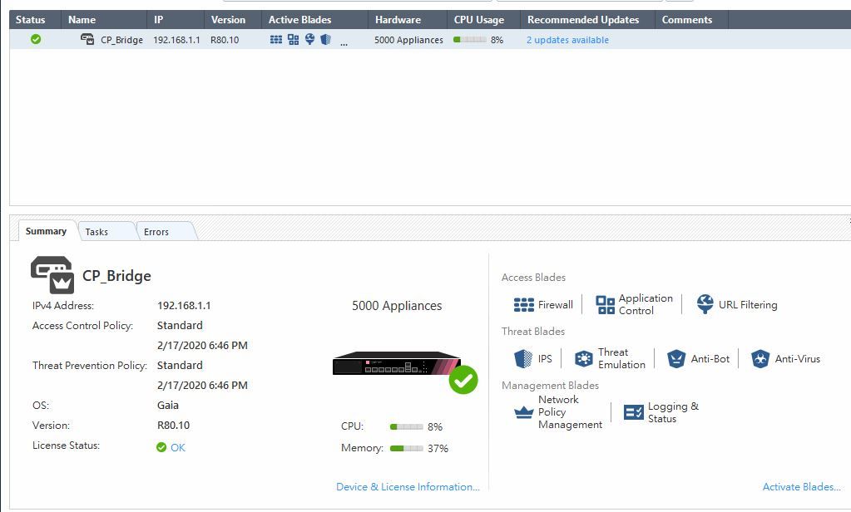Click the Threat Emulation blade icon
851x512 pixels.
click(584, 359)
